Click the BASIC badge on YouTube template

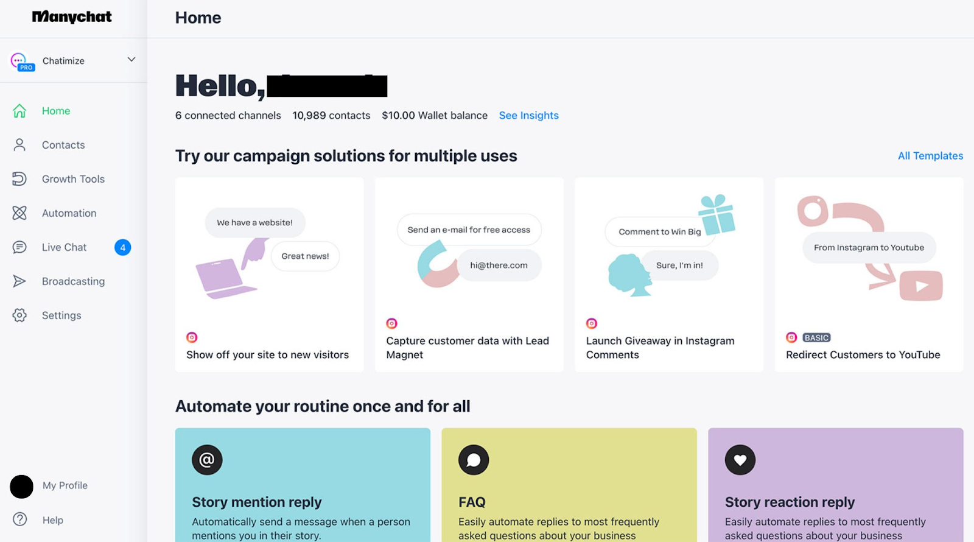click(x=816, y=337)
